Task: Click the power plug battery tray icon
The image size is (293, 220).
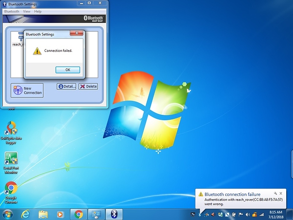Action: click(234, 215)
